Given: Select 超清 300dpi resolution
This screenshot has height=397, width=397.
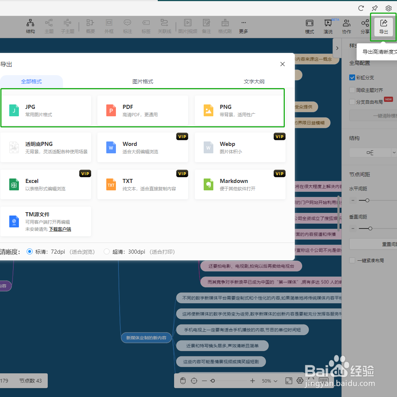Looking at the screenshot, I should coord(107,252).
